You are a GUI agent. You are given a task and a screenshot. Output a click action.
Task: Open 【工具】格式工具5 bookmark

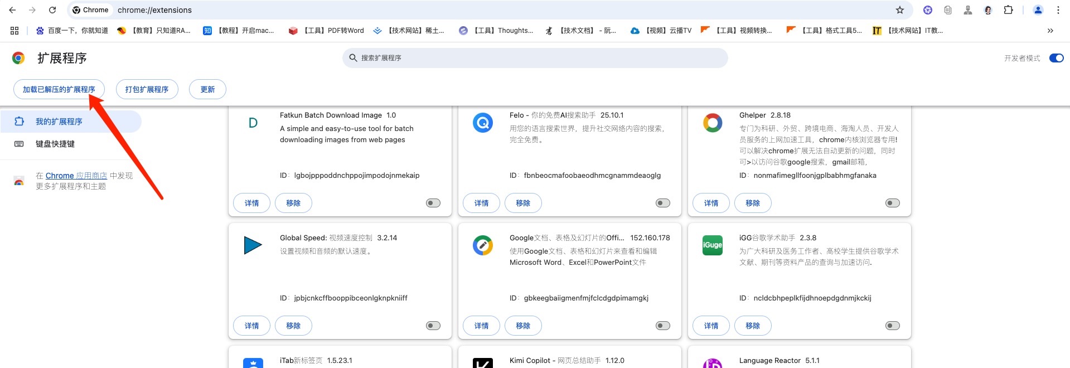coord(824,31)
